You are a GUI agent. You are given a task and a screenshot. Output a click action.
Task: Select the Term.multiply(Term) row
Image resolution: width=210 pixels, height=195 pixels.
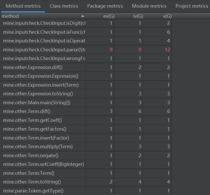[86, 147]
